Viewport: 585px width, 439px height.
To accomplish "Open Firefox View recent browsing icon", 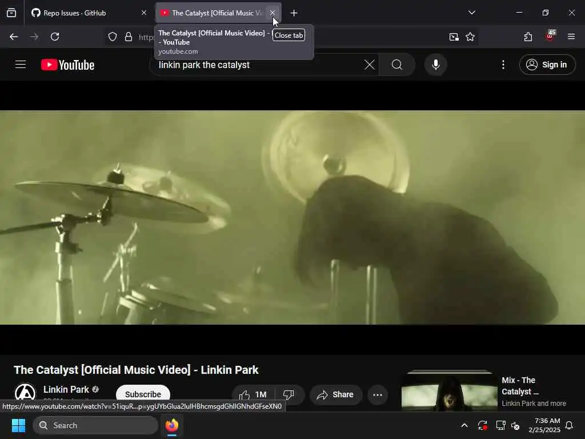I will [11, 13].
